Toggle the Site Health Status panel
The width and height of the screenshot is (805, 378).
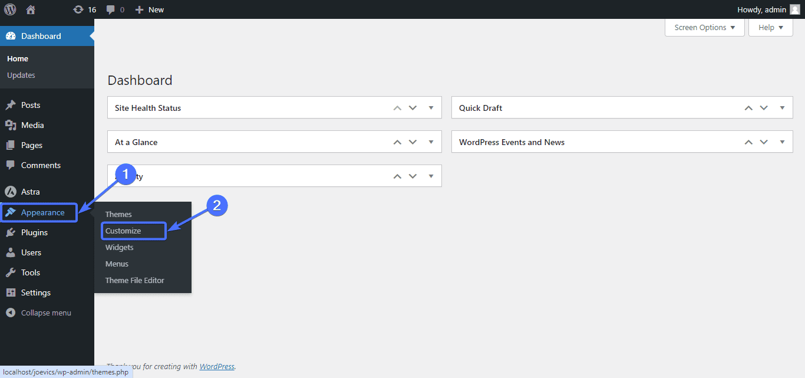(431, 108)
